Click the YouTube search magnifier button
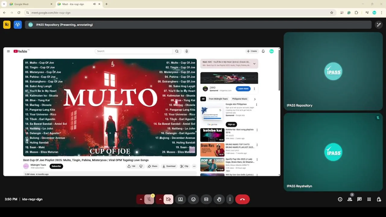This screenshot has width=386, height=217. tap(177, 51)
